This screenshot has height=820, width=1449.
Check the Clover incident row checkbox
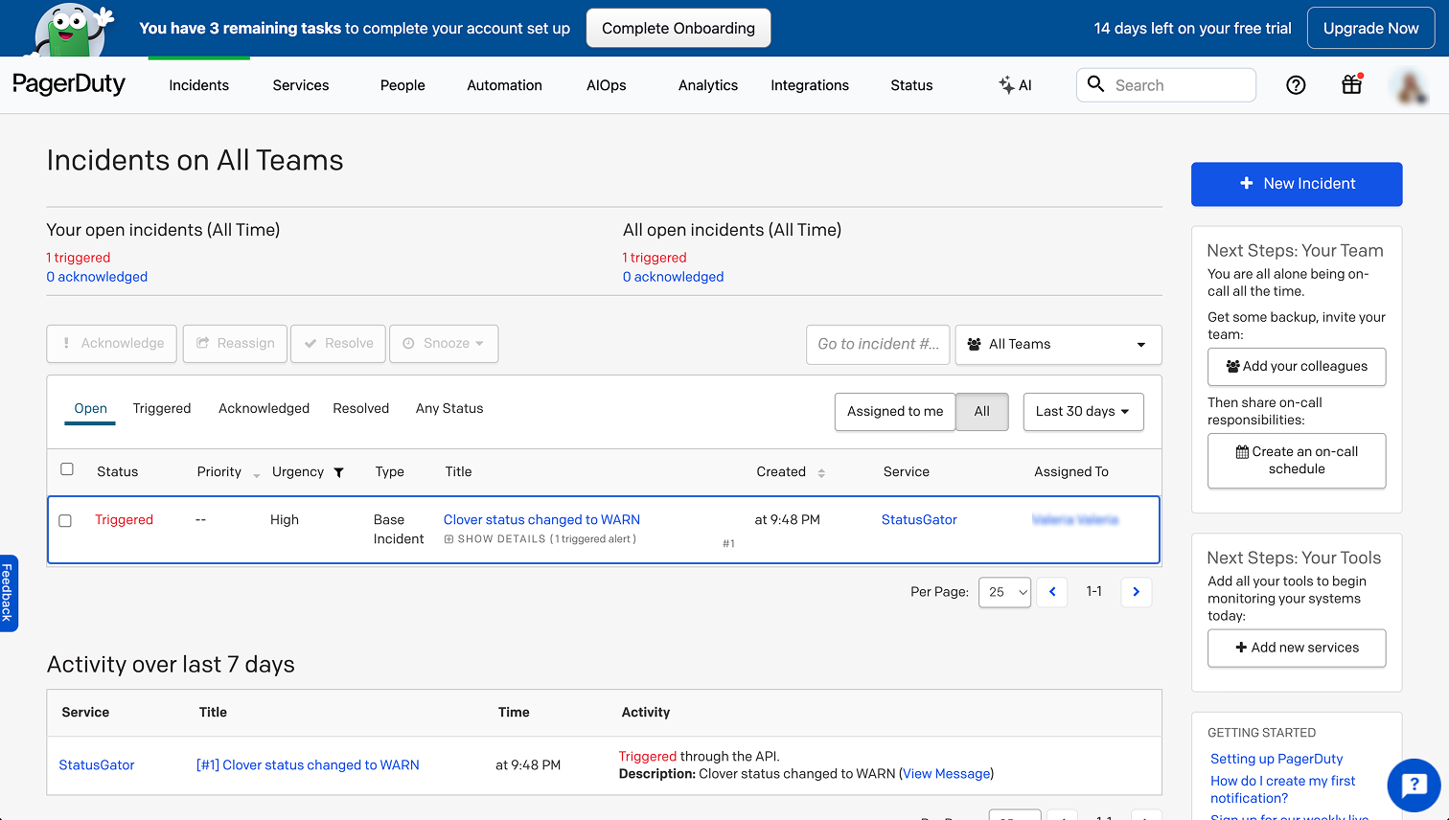[65, 521]
